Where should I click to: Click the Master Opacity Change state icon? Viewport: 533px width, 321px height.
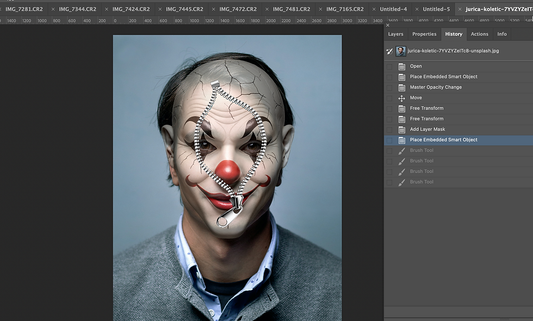[x=402, y=88]
